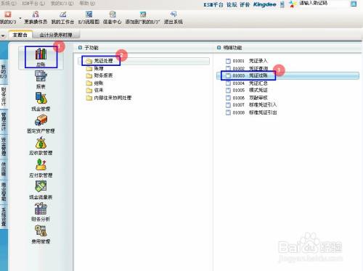Select 01004 凭证汇总 in 明细功能
This screenshot has width=363, height=271.
coord(246,83)
